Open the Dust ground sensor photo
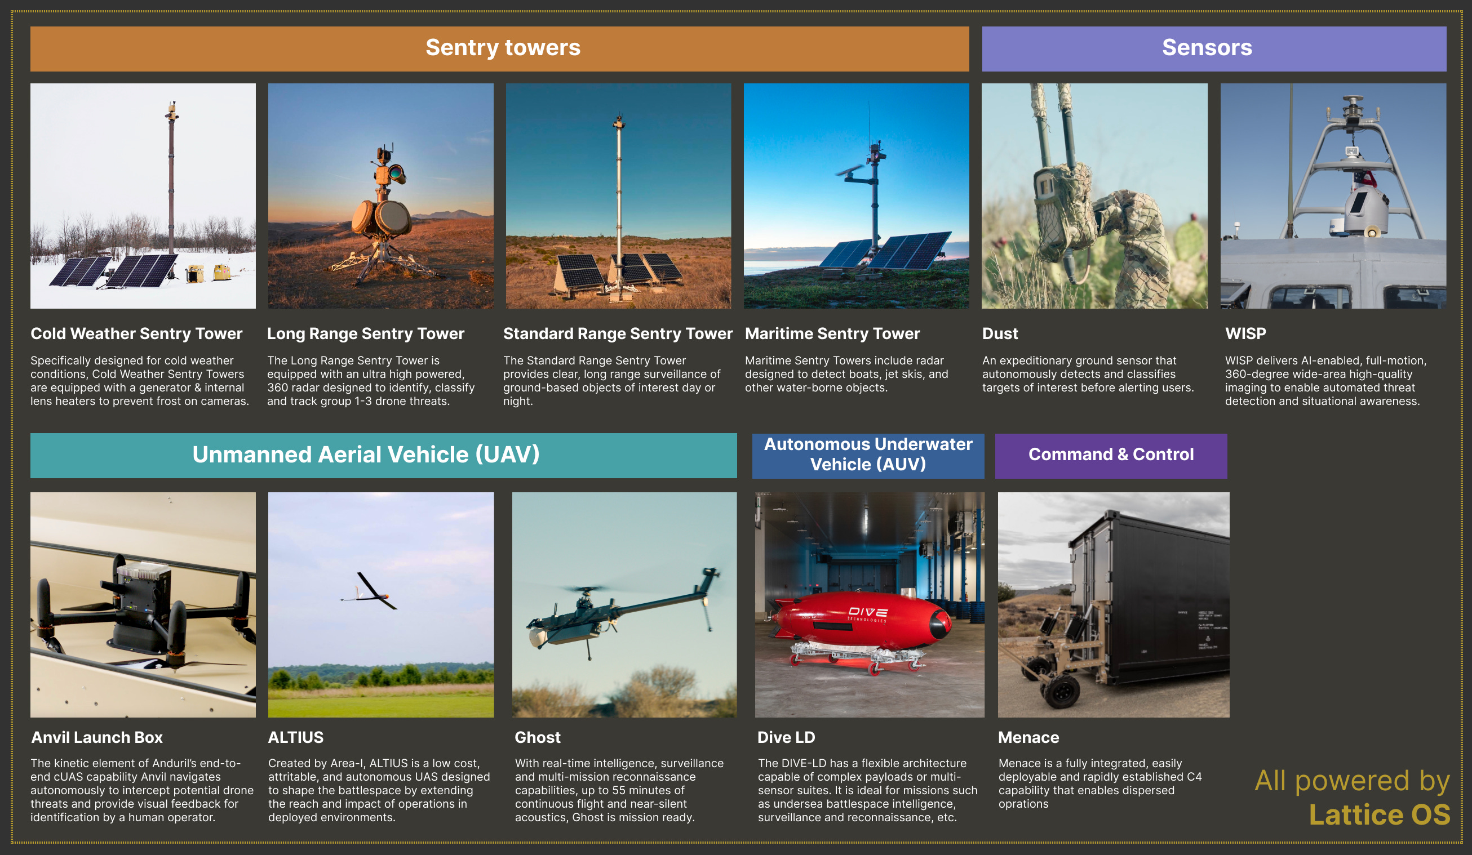The height and width of the screenshot is (855, 1472). tap(1094, 195)
